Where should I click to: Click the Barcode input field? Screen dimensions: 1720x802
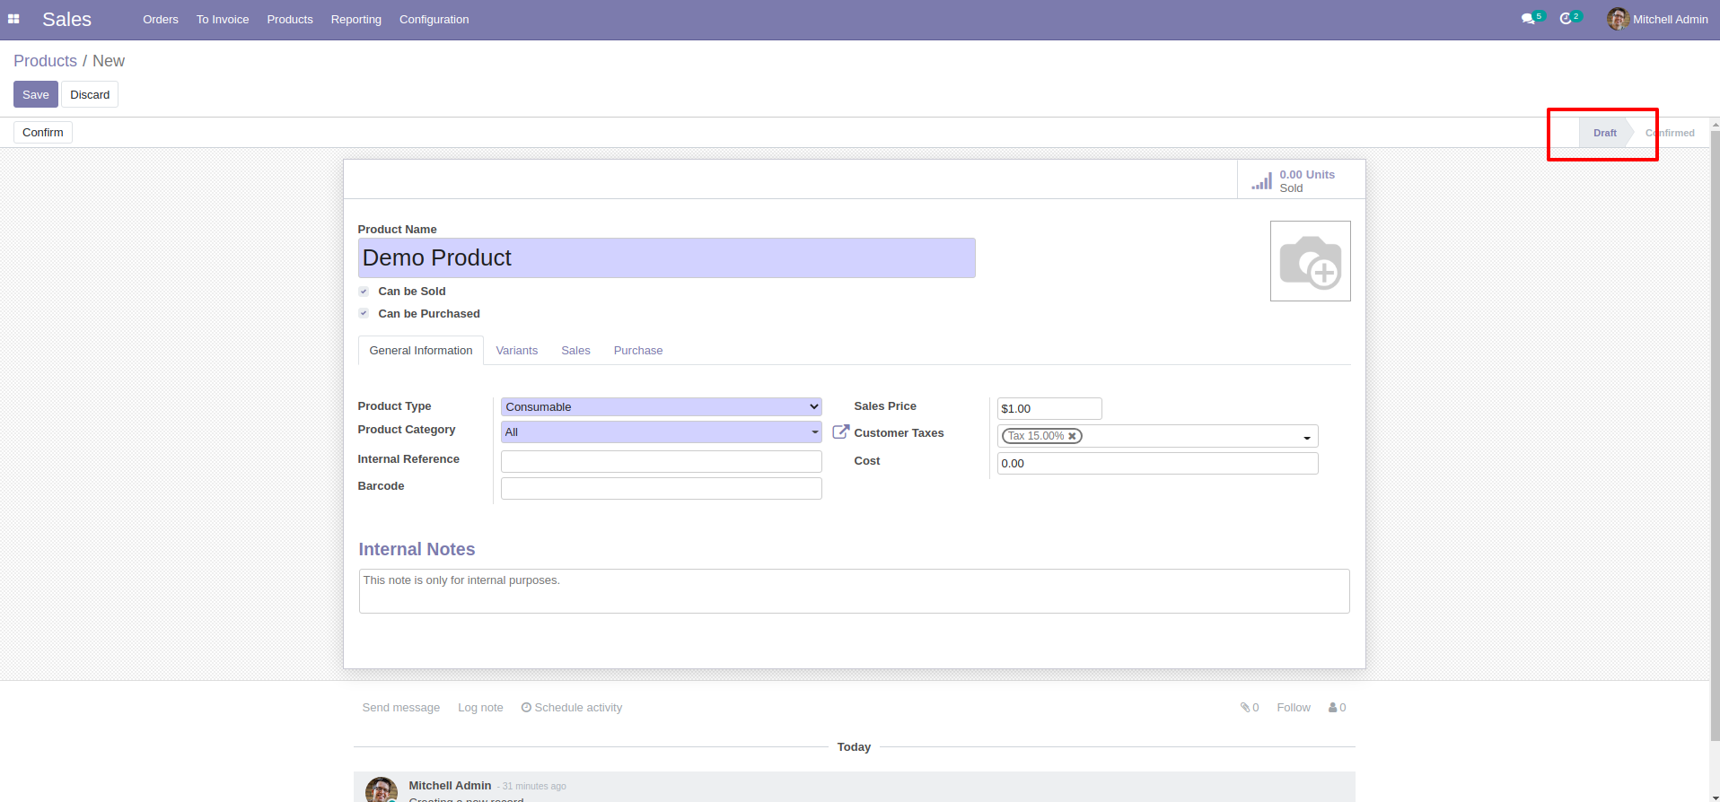[661, 488]
